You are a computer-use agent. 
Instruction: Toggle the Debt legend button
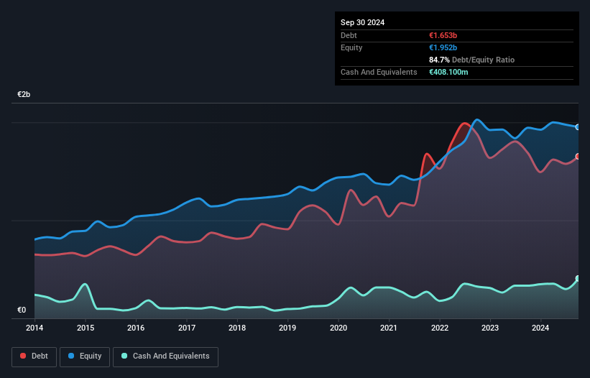coord(34,356)
